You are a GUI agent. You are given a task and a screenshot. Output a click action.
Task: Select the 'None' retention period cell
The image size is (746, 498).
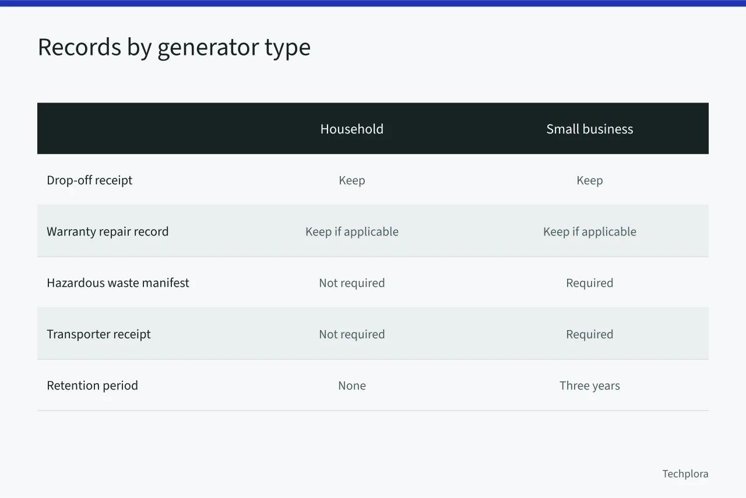click(352, 385)
